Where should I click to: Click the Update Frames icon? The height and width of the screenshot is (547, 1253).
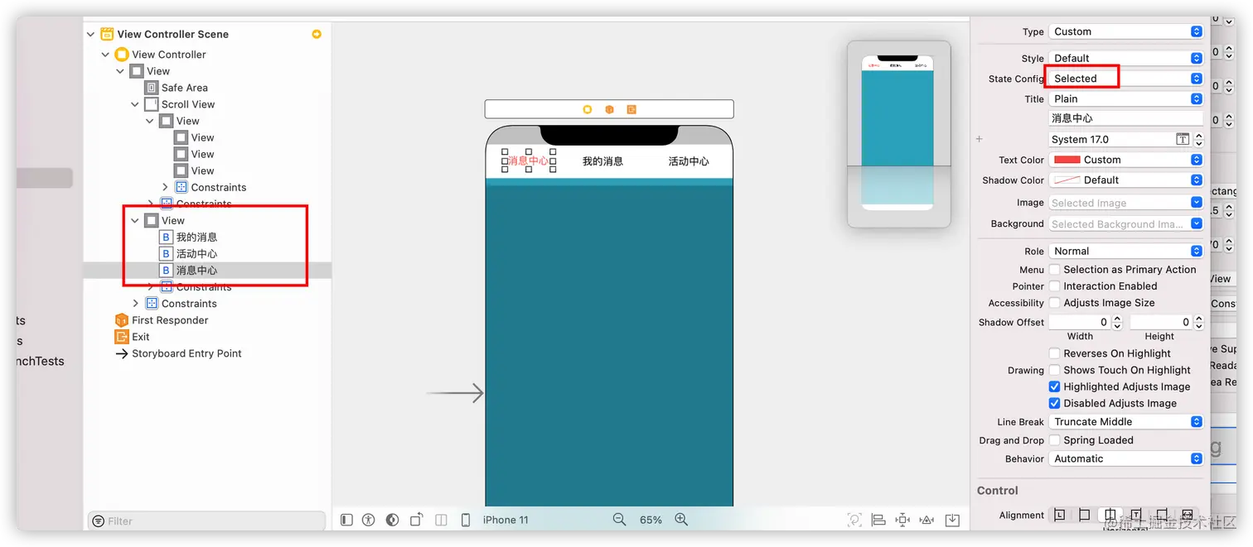click(x=854, y=520)
